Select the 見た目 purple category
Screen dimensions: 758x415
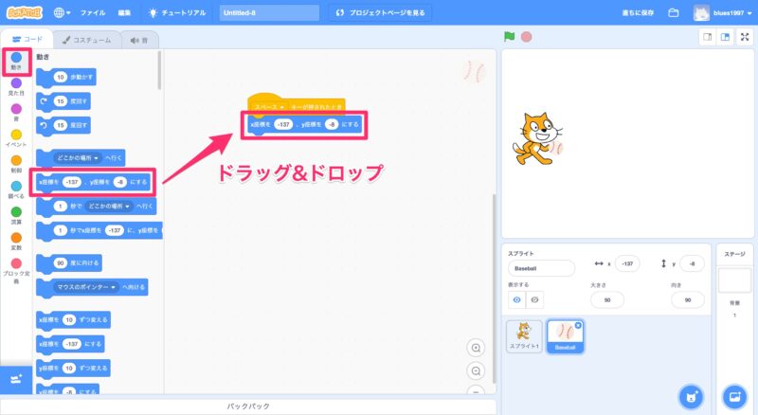tap(16, 87)
